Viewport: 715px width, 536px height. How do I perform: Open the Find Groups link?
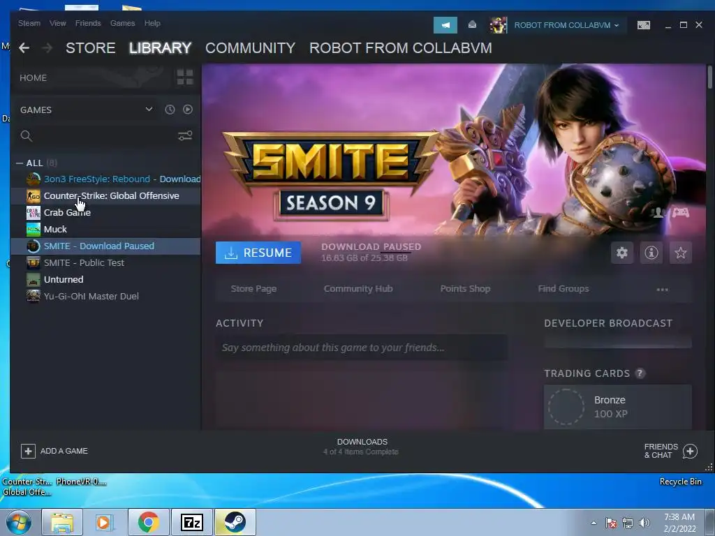(x=563, y=288)
